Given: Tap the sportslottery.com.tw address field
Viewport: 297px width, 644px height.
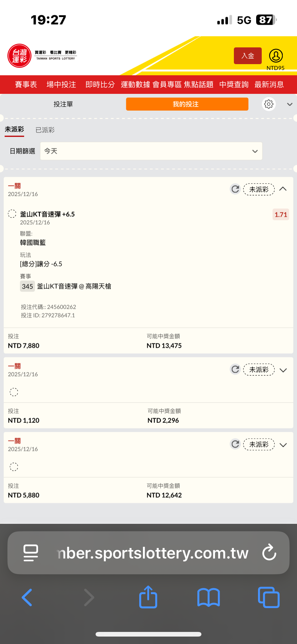Looking at the screenshot, I should pyautogui.click(x=153, y=553).
